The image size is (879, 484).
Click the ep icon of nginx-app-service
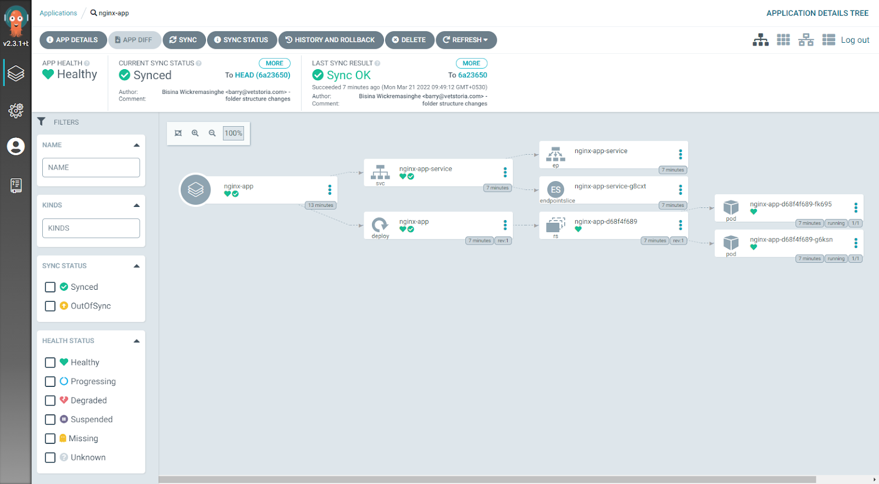point(555,154)
